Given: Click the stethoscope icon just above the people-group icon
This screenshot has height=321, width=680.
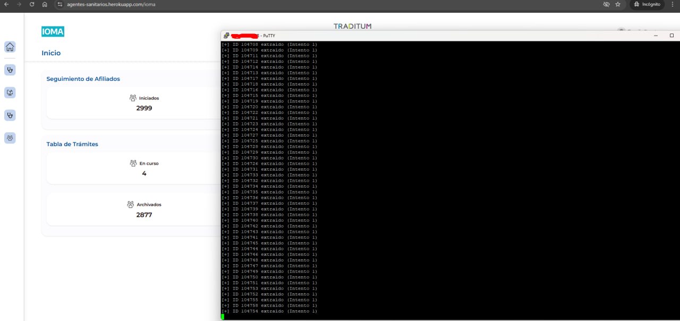Looking at the screenshot, I should 10,115.
